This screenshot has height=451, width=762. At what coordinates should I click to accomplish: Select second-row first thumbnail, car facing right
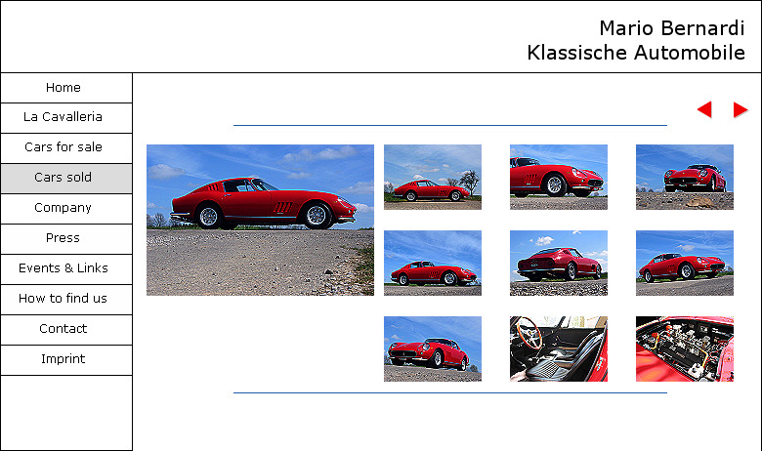(433, 264)
